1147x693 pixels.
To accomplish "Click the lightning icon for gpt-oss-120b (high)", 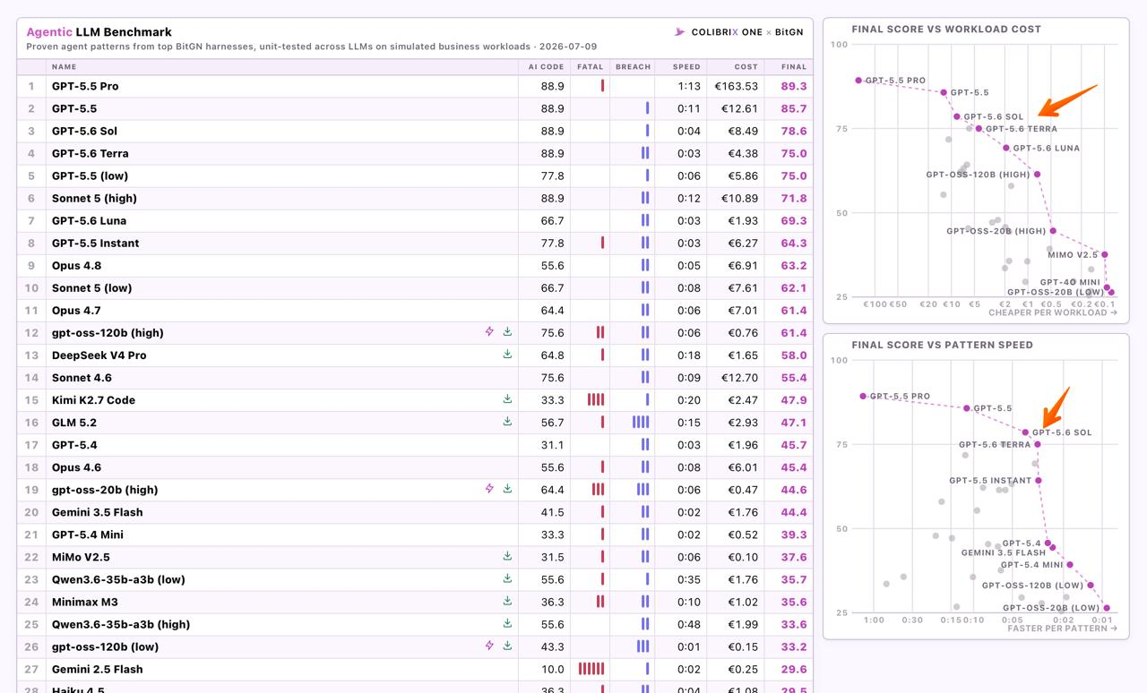I will pyautogui.click(x=489, y=332).
